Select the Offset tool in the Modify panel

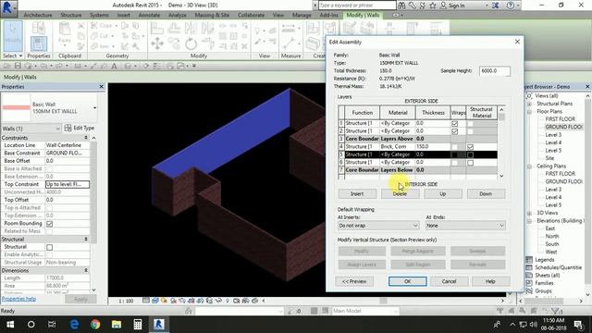tap(174, 29)
